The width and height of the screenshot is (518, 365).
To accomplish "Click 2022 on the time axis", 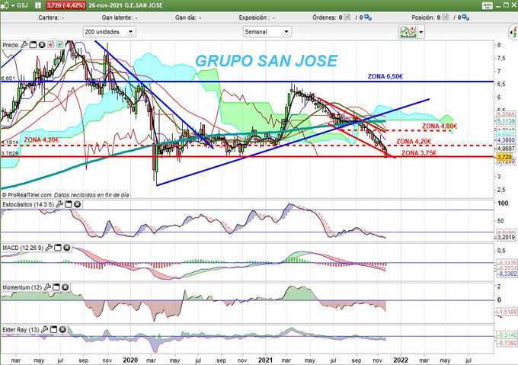I will click(401, 360).
